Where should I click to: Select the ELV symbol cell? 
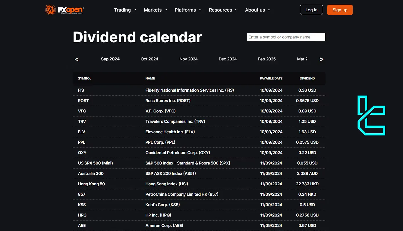coord(81,132)
